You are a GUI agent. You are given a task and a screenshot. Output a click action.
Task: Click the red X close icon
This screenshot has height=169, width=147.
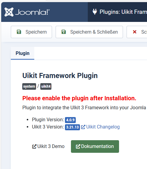[x=135, y=32]
